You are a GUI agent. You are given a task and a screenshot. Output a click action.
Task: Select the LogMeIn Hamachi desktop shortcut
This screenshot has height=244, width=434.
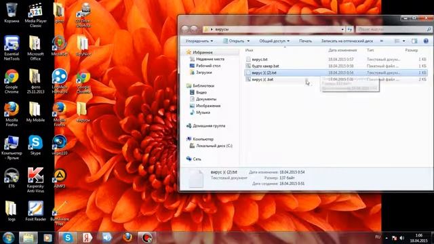point(59,81)
